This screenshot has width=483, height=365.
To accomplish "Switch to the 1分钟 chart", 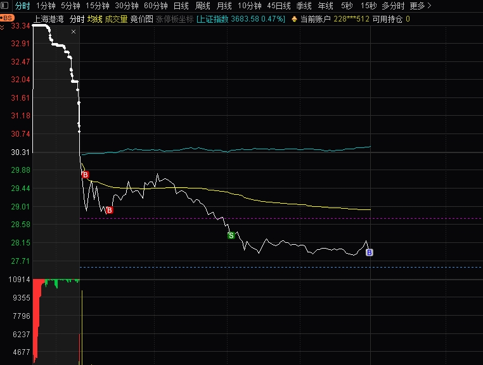I will click(46, 6).
